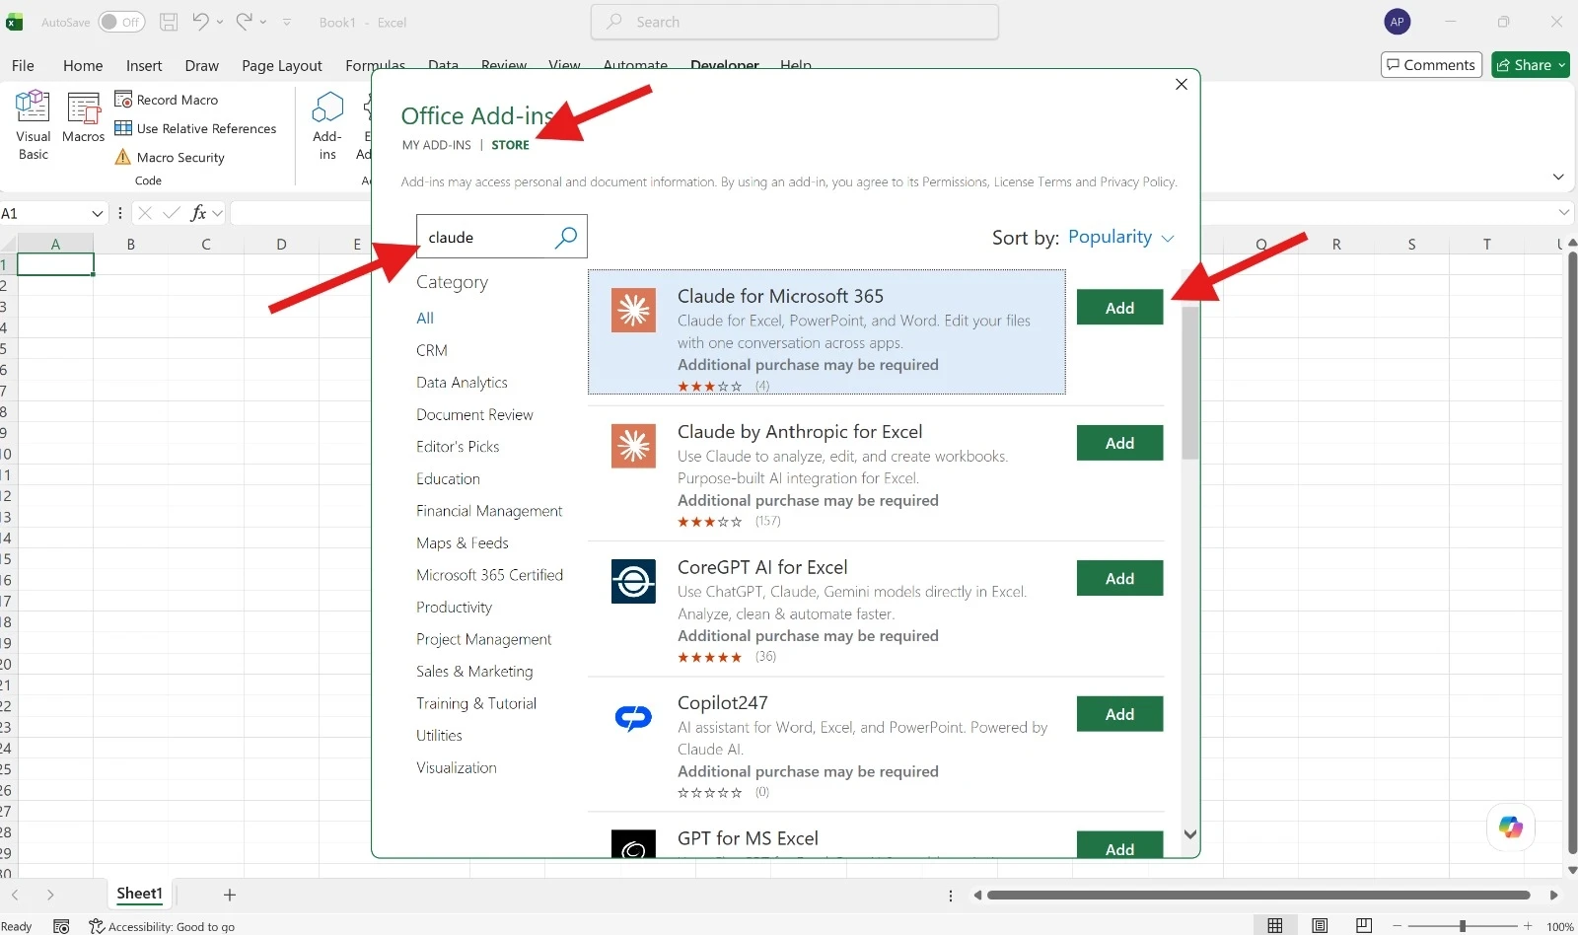Toggle Use Relative References
The width and height of the screenshot is (1578, 935).
click(x=195, y=128)
